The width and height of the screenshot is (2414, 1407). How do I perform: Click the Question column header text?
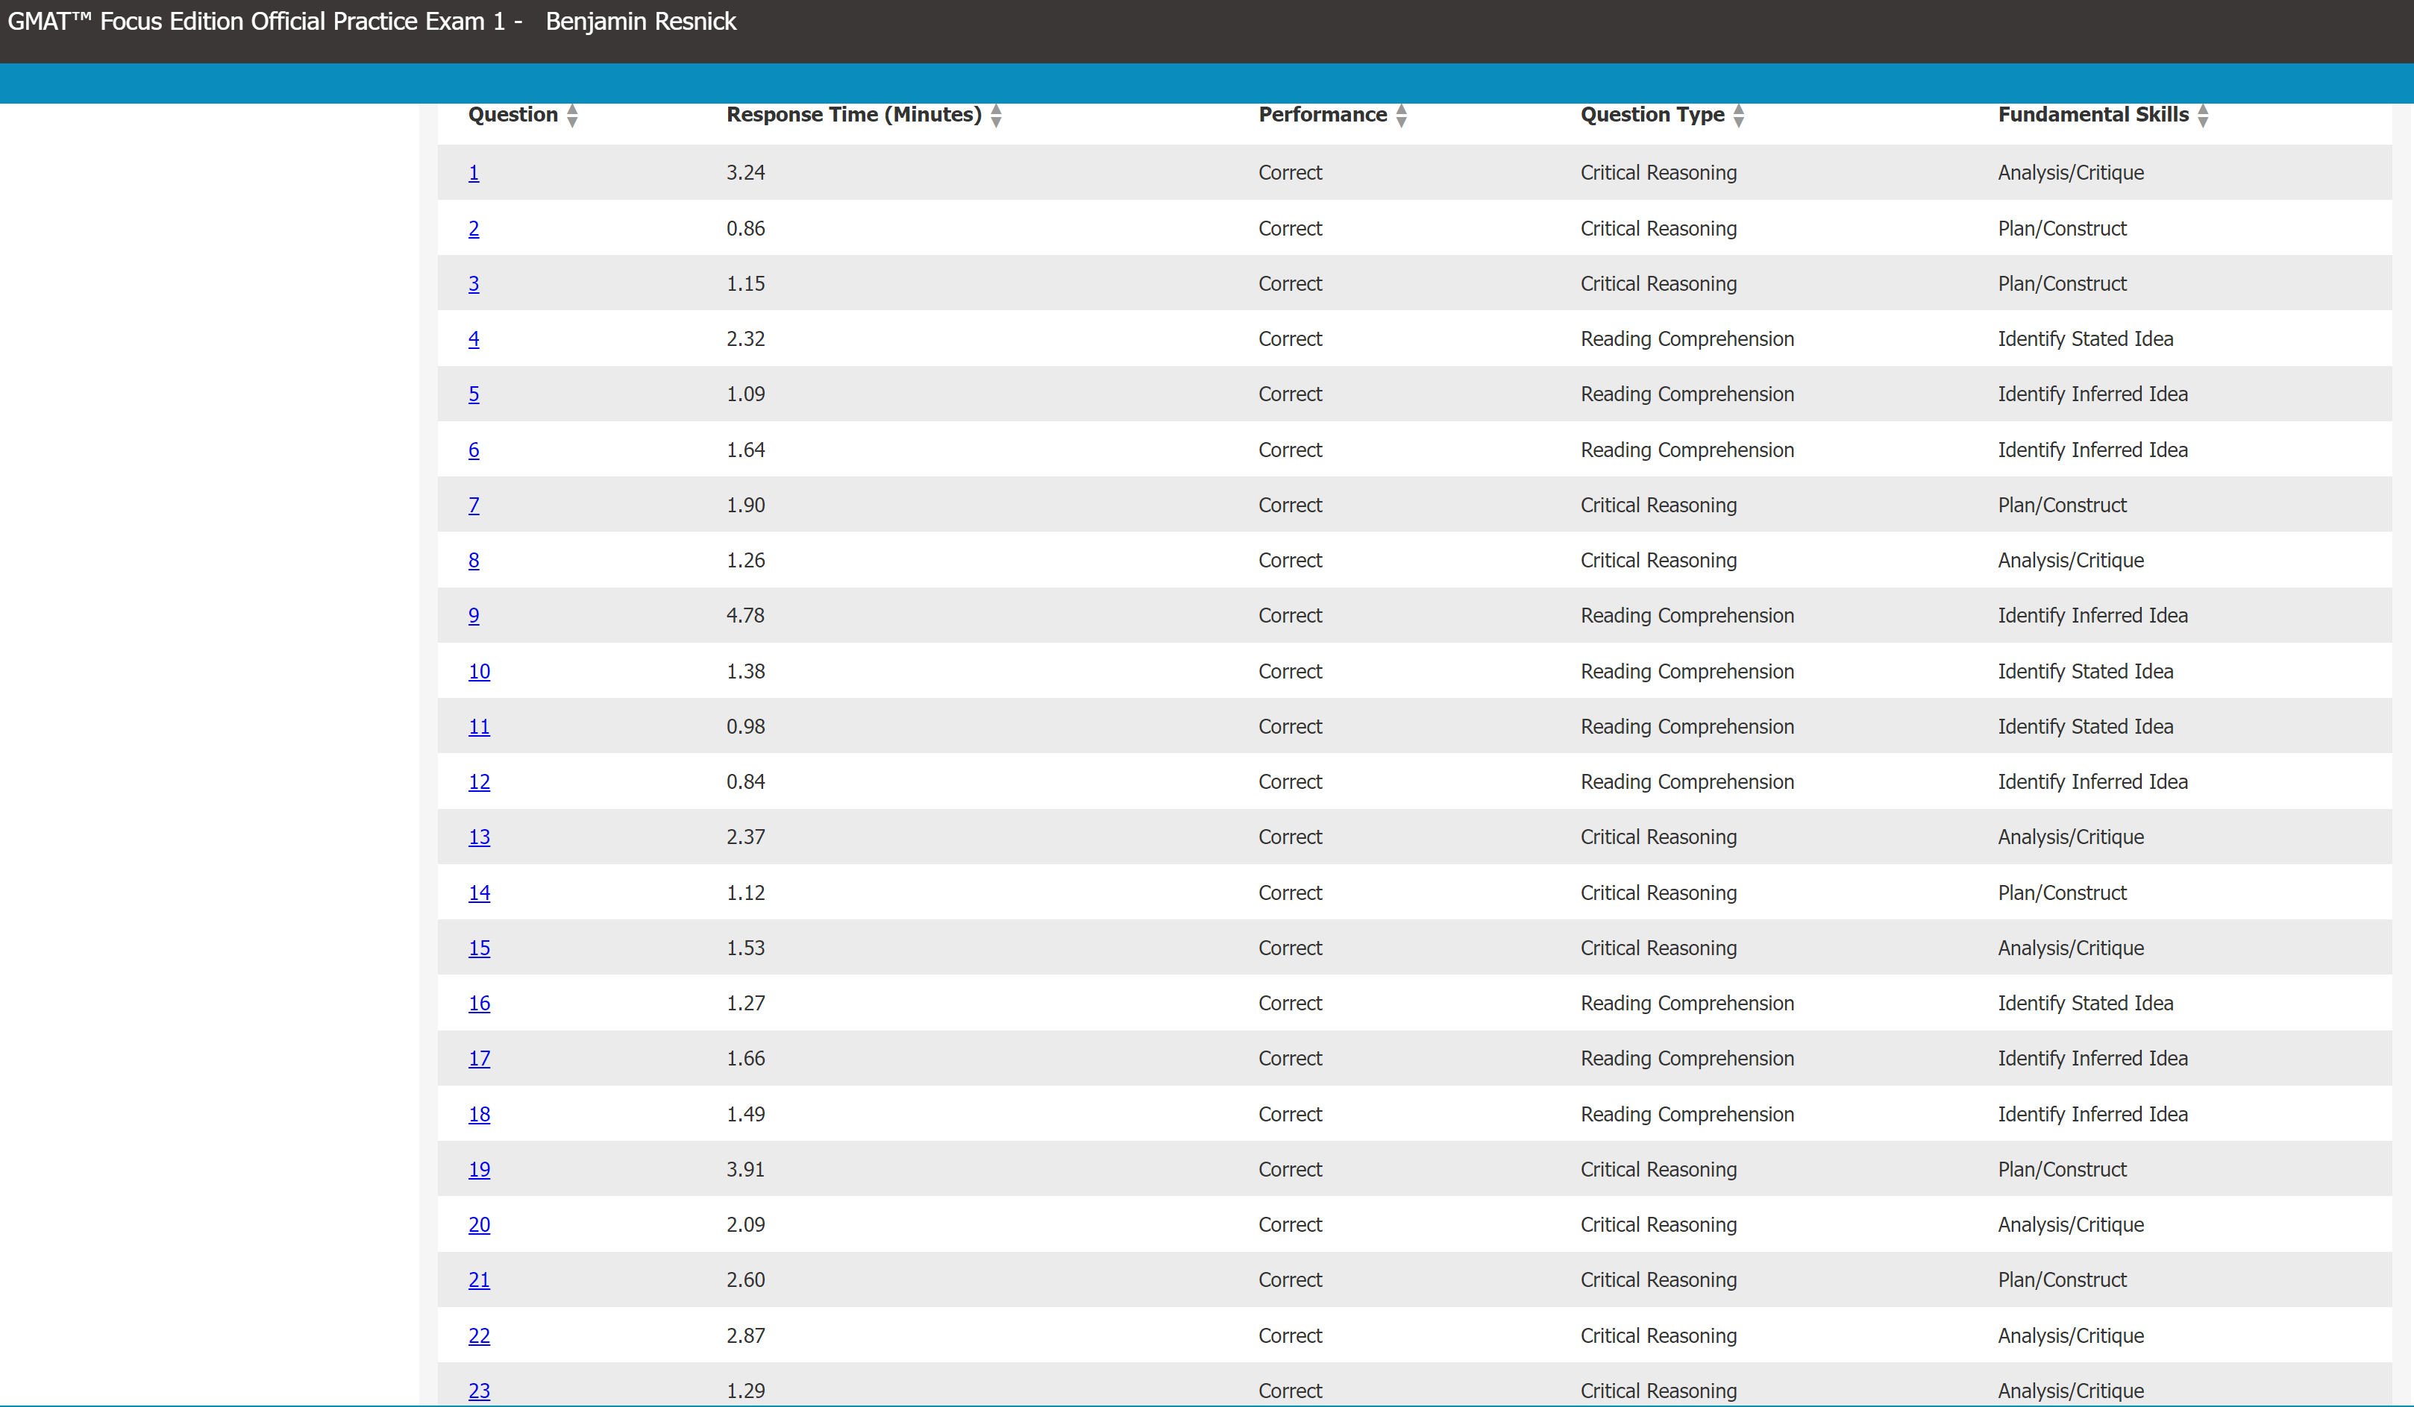click(512, 115)
